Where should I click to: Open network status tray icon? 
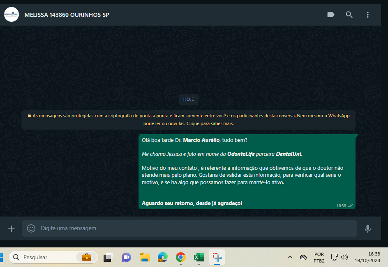(x=334, y=257)
